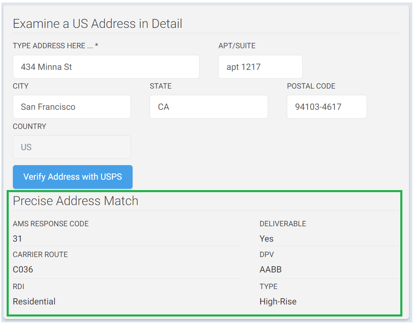Viewport: 414px width, 324px height.
Task: Select the STATE field containing CA
Action: click(x=208, y=106)
